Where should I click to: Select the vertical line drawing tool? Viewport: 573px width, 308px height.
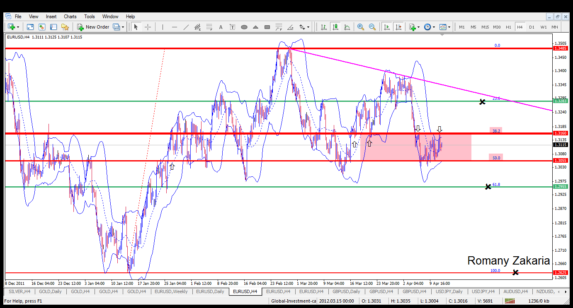163,27
